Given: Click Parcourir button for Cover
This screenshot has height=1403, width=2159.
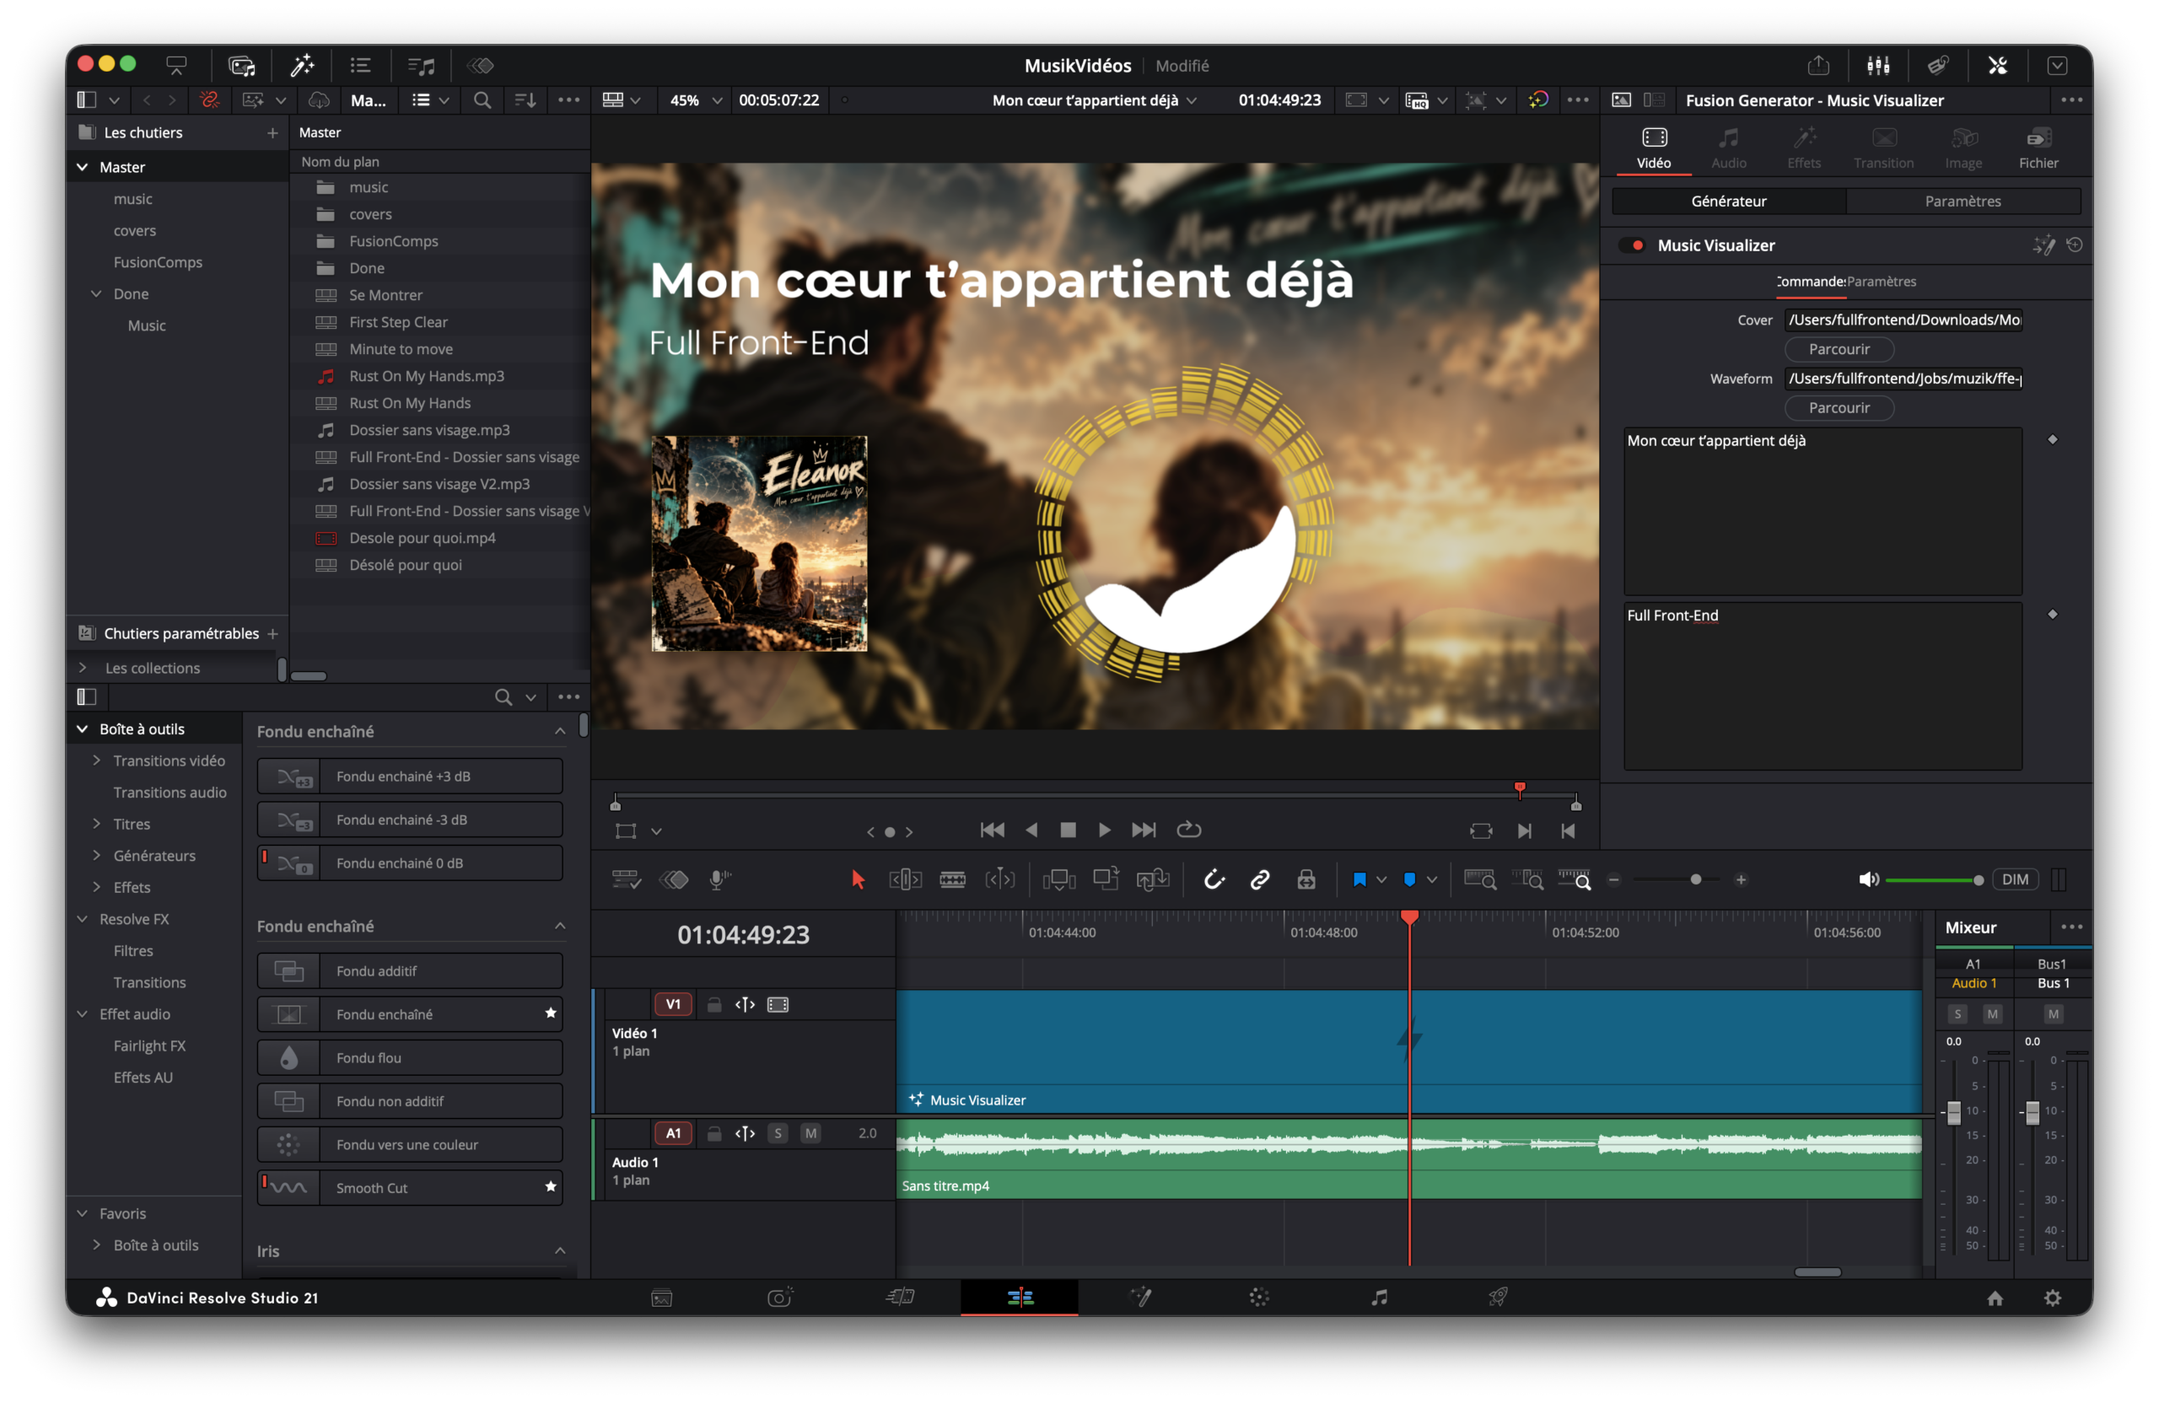Looking at the screenshot, I should (x=1838, y=348).
